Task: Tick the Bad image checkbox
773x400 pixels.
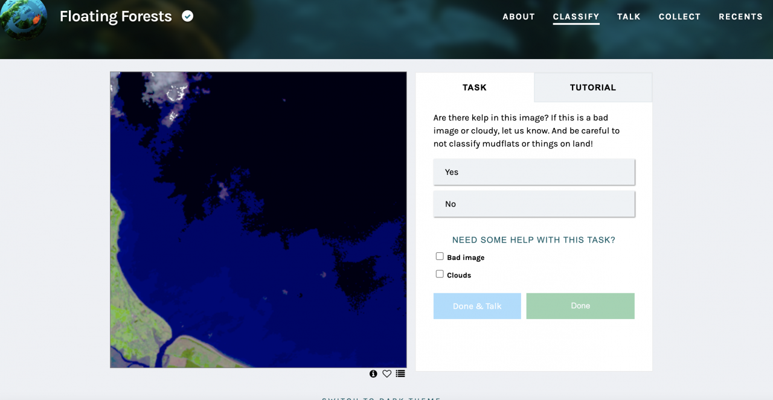Action: click(440, 256)
